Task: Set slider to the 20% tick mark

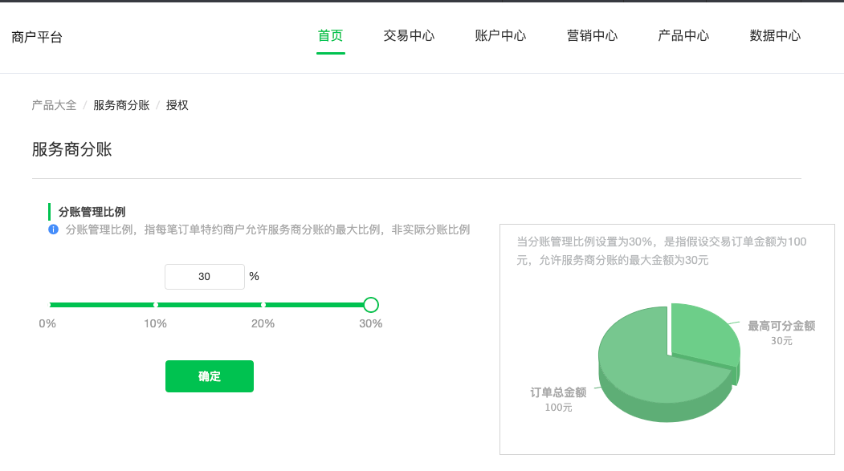Action: (x=263, y=305)
